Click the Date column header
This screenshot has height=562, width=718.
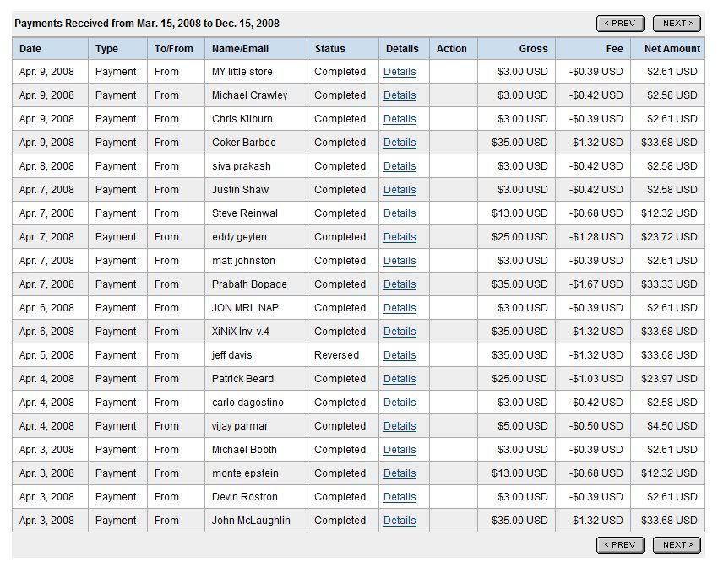coord(30,49)
